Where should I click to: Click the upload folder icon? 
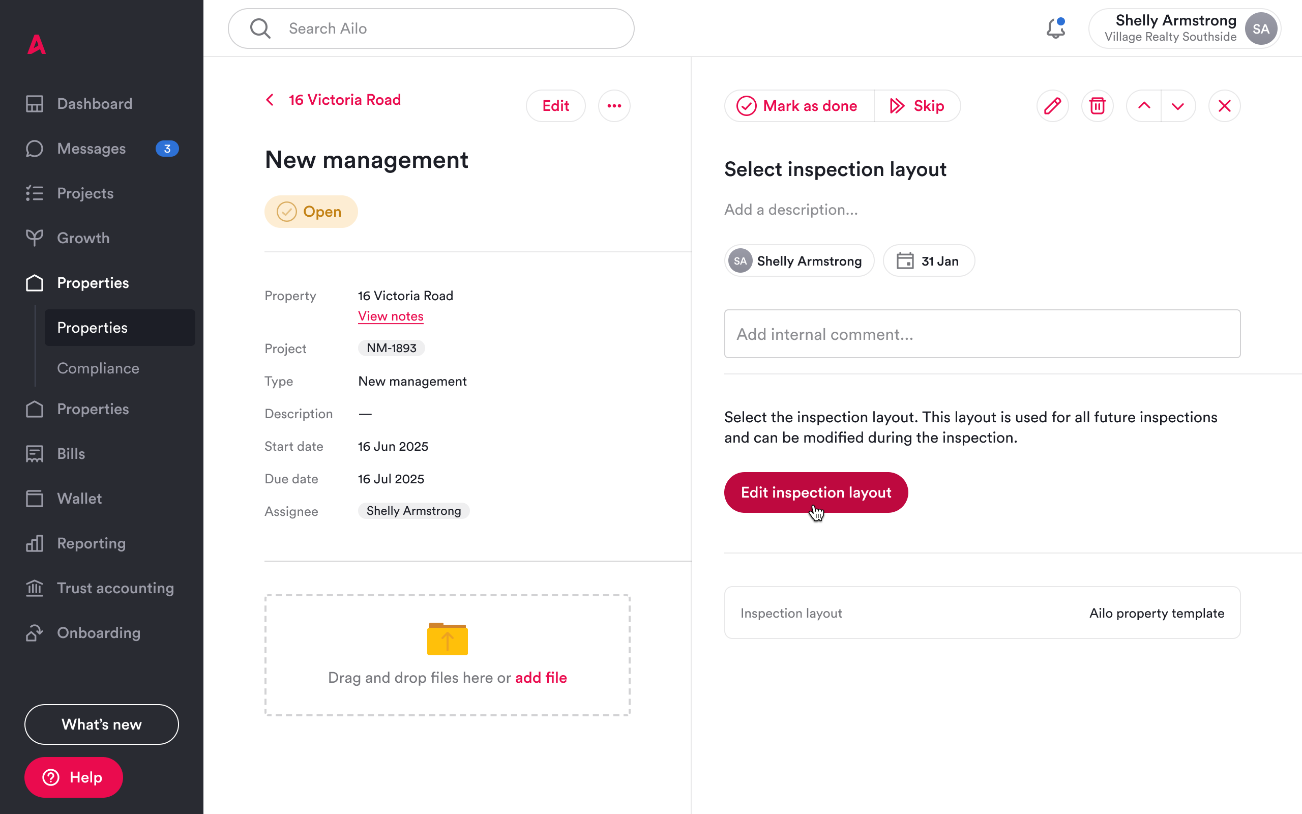[447, 639]
